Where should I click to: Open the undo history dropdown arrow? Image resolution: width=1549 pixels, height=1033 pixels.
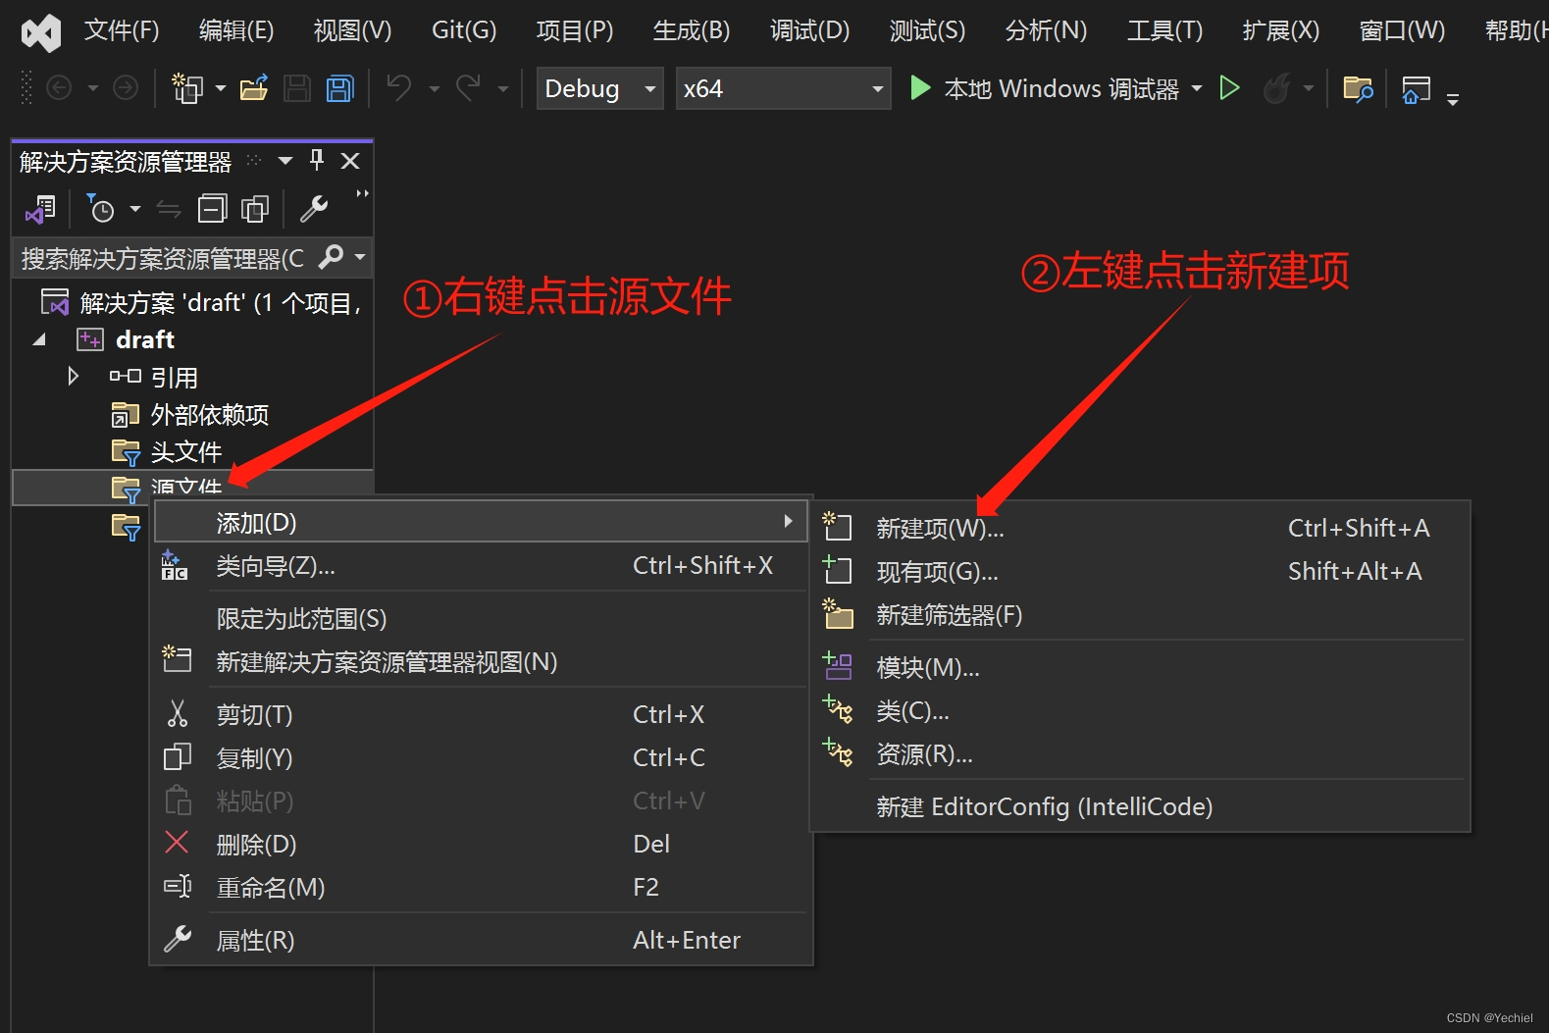point(435,88)
